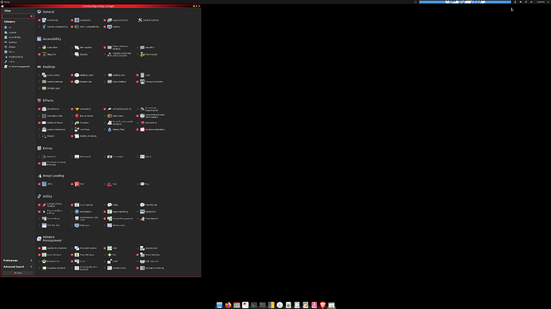551x309 pixels.
Task: Open the Water Effect plugin icon
Action: coord(109,129)
